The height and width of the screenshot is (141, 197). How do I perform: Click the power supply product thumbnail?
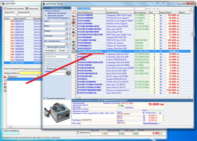click(x=57, y=112)
